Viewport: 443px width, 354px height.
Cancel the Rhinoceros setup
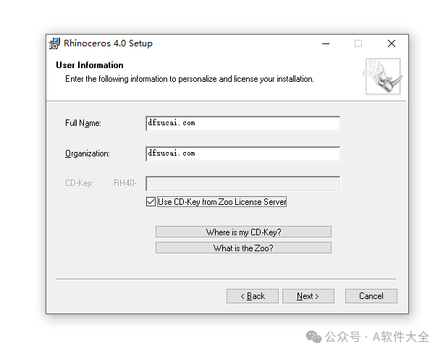pos(371,296)
